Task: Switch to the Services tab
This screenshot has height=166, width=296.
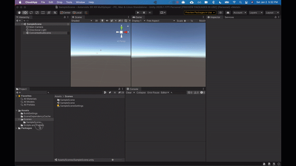Action: 229,17
